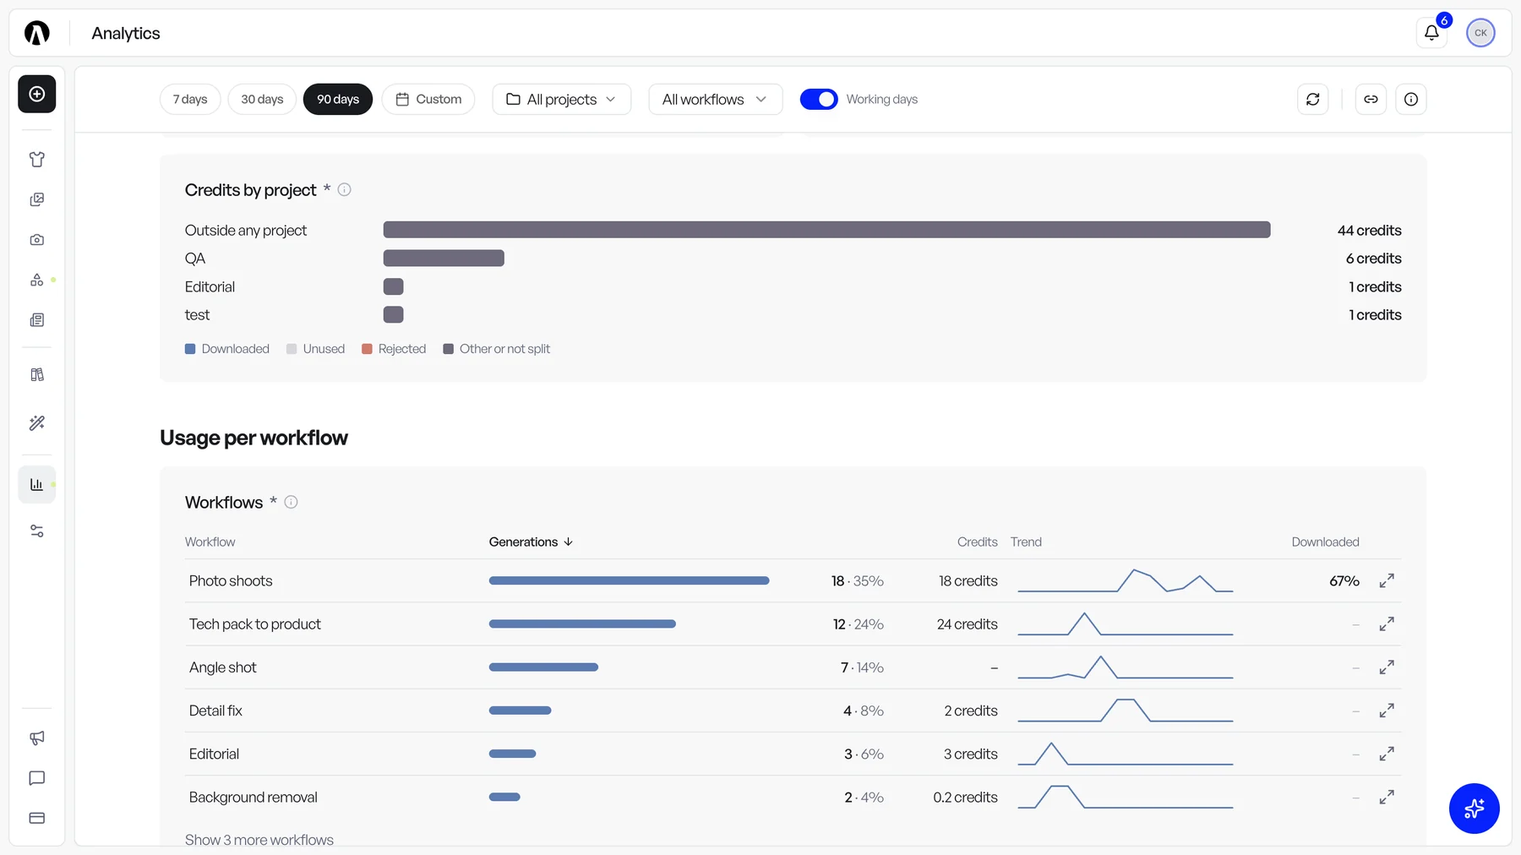Screen dimensions: 1521x855
Task: Click the Outside any project credits bar
Action: 826,230
